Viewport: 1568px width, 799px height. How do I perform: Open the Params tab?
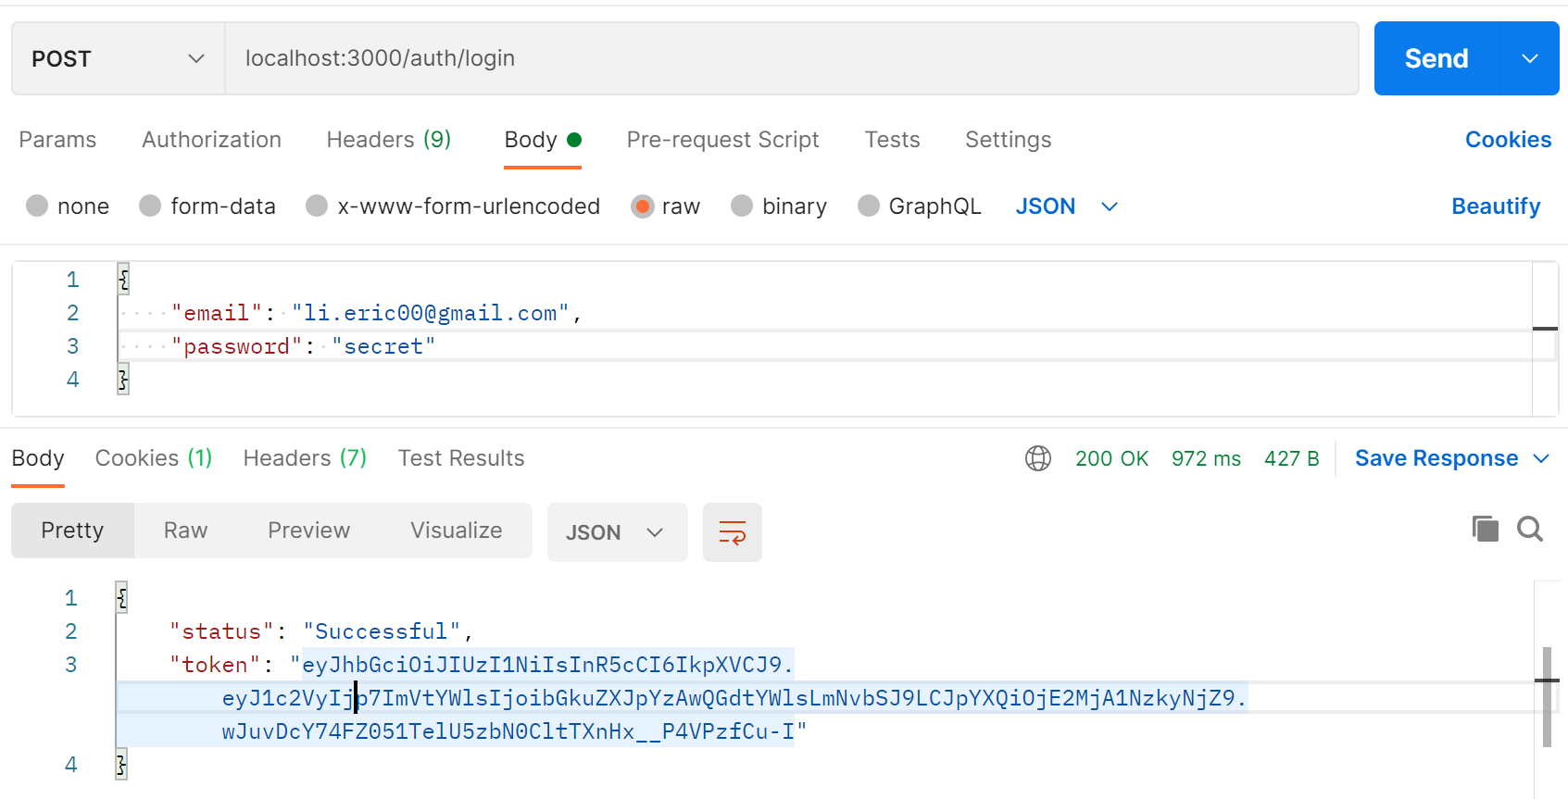(x=57, y=140)
